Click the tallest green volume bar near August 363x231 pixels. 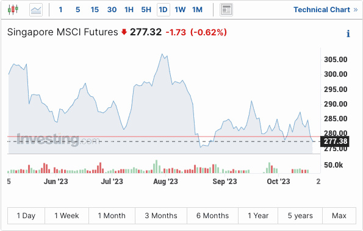coord(157,167)
